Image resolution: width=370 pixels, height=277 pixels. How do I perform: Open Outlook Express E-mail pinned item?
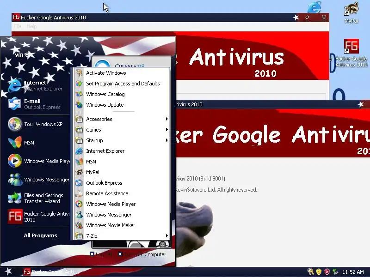click(x=38, y=104)
